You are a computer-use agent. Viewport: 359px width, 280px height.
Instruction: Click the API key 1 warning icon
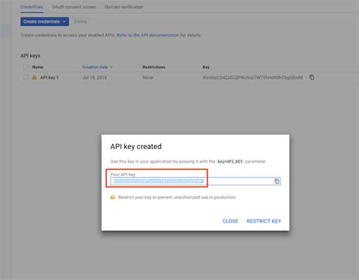coord(34,77)
